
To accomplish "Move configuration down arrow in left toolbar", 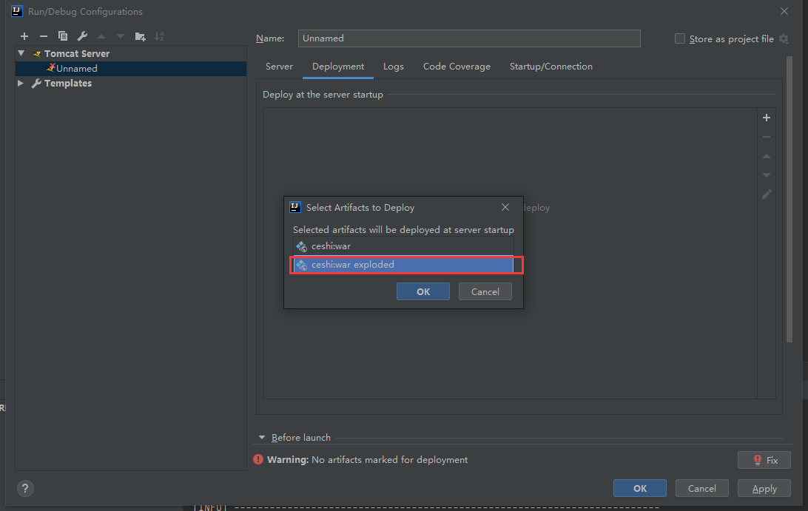I will click(x=121, y=36).
